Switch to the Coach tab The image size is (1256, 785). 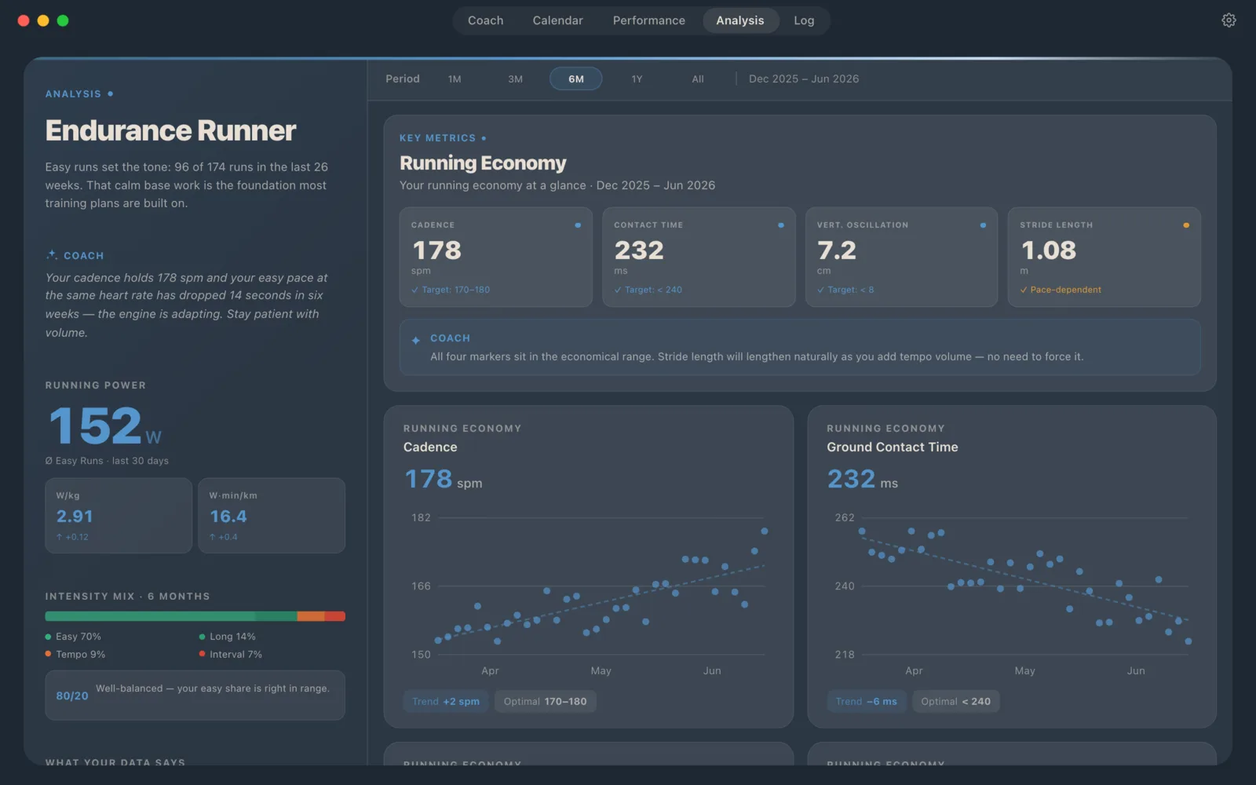tap(485, 20)
